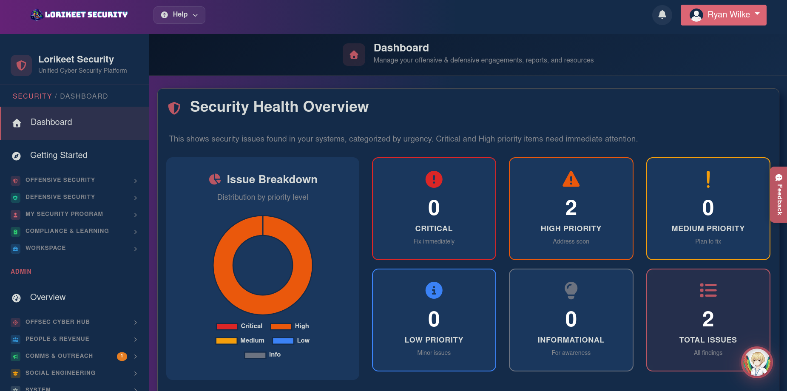
Task: Open the Feedback side tab
Action: 779,195
